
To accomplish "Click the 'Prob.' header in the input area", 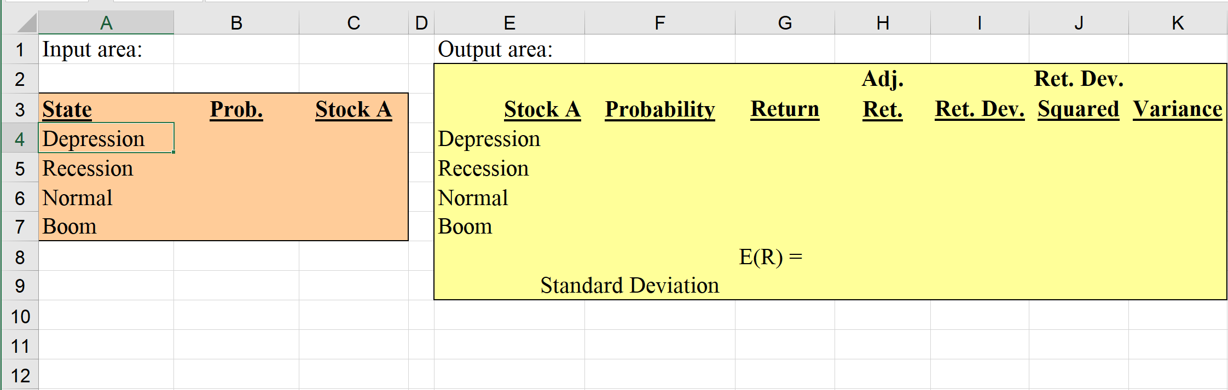I will pyautogui.click(x=236, y=109).
